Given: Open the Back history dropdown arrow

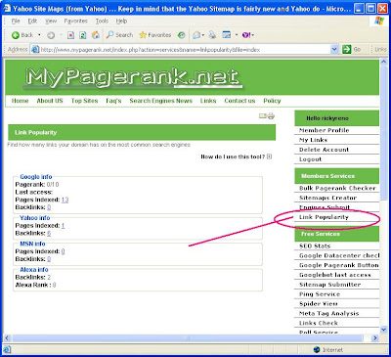Looking at the screenshot, I should click(x=39, y=35).
